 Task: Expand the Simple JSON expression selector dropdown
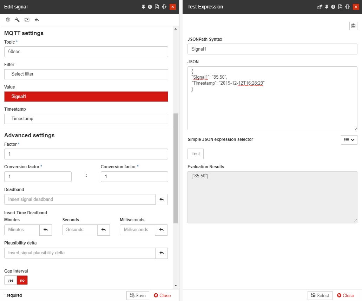pos(349,139)
